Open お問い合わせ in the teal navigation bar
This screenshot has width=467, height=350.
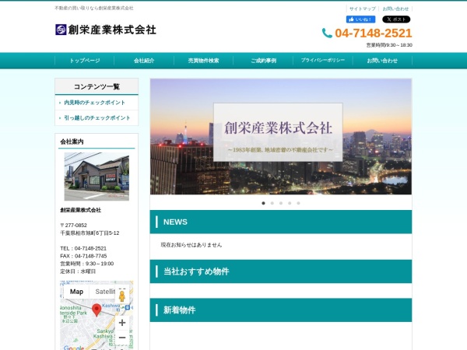[382, 61]
